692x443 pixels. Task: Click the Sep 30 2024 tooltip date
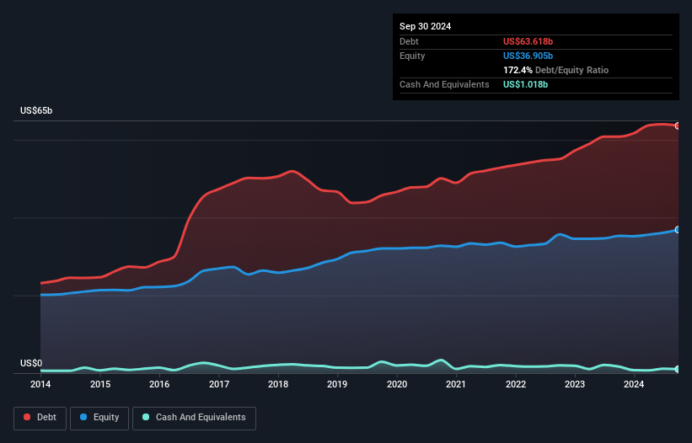coord(425,26)
